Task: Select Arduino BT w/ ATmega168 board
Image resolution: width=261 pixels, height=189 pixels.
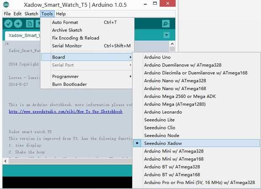Action: 197,175
